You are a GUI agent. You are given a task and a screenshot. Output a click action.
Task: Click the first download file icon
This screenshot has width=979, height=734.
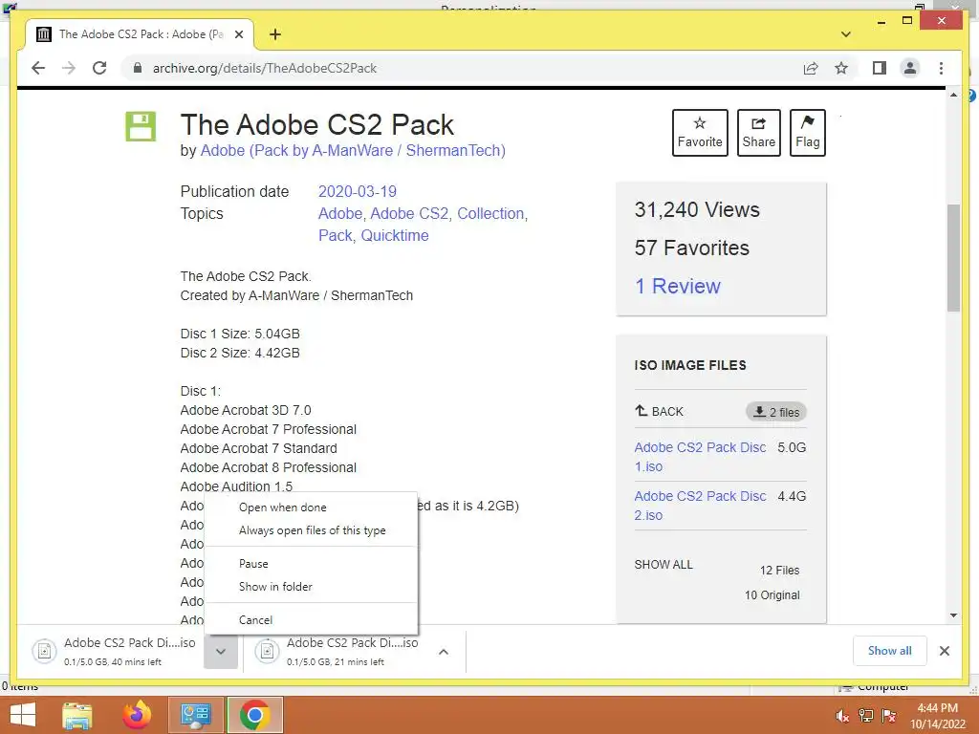(44, 651)
